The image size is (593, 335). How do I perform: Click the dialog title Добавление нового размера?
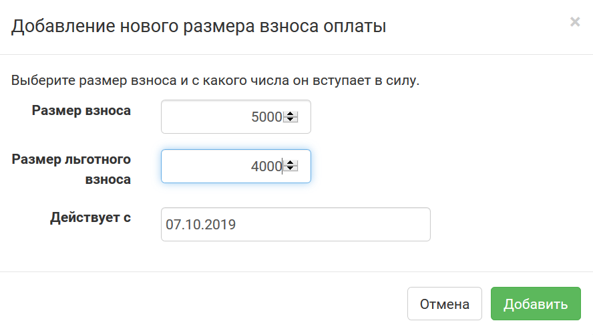[x=199, y=27]
